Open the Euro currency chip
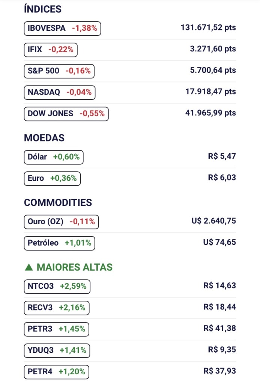This screenshot has width=260, height=384. click(52, 178)
